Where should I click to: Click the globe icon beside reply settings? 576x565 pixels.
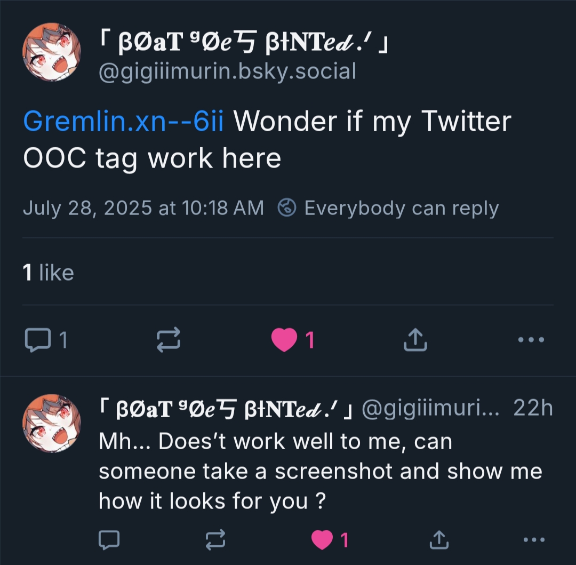coord(287,208)
